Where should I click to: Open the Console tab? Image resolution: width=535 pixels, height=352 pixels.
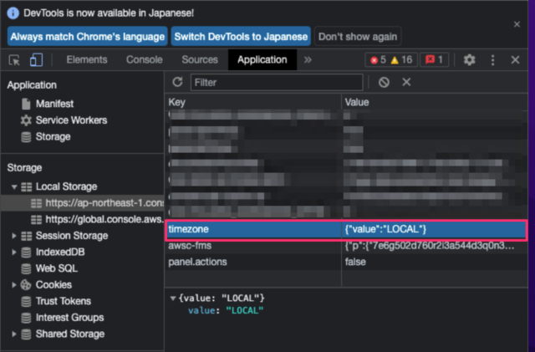pos(145,59)
